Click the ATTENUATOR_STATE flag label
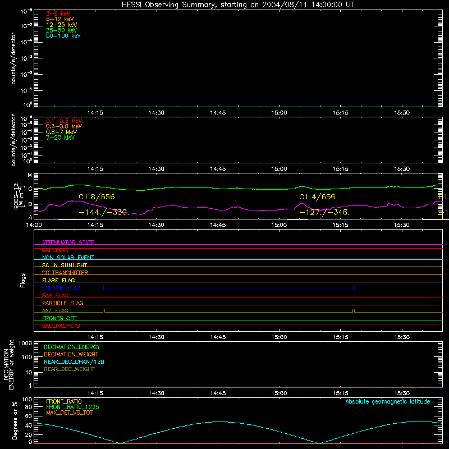The image size is (449, 449). (x=68, y=242)
